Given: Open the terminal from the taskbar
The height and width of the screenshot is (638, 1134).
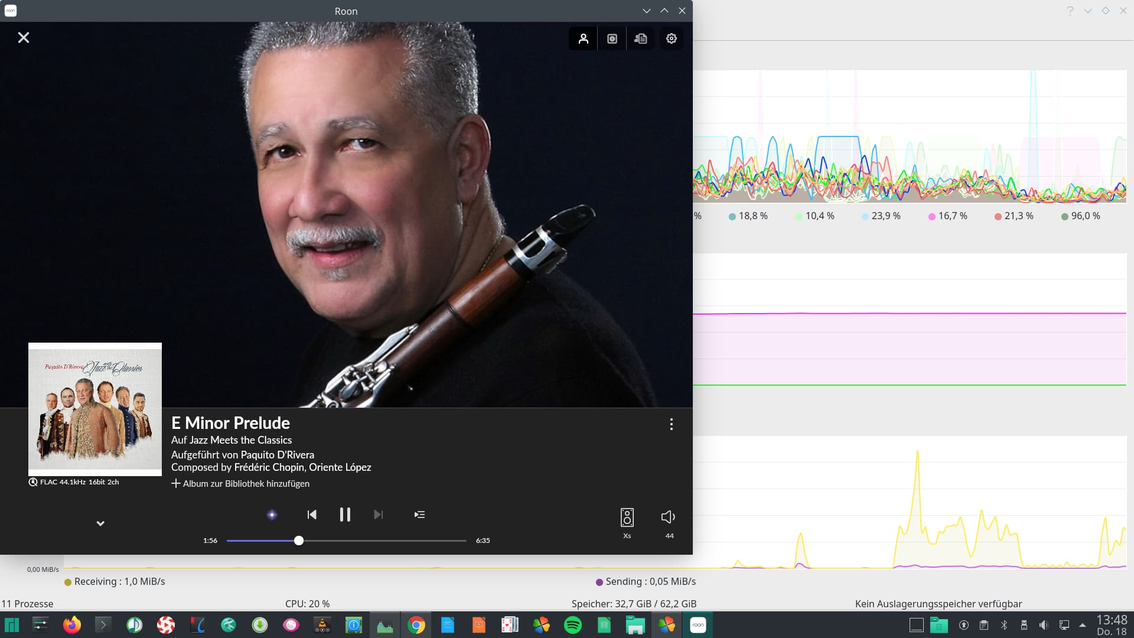Looking at the screenshot, I should pos(103,625).
